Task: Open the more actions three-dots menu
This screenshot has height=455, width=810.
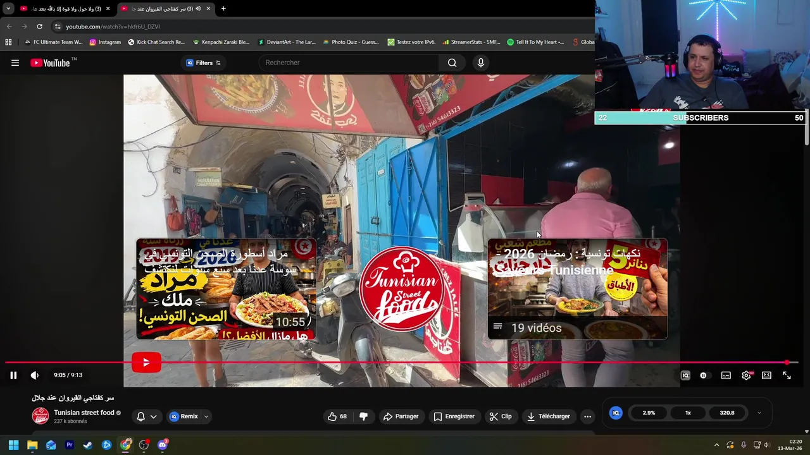Action: [587, 416]
